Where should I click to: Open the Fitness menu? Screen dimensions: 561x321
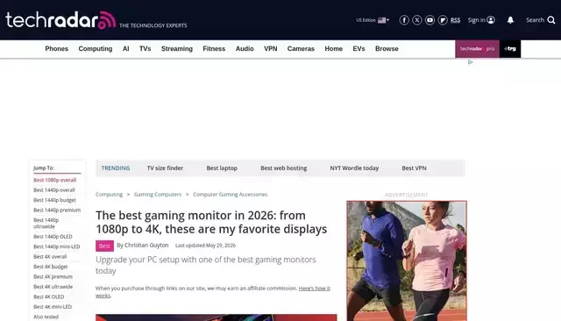214,48
